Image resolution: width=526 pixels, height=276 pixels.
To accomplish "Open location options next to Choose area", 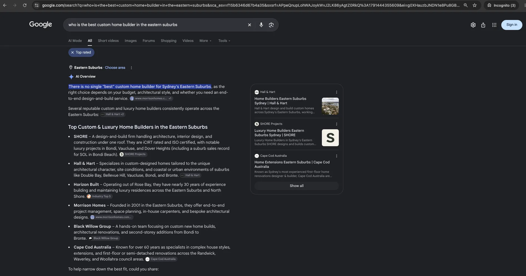I will [131, 68].
